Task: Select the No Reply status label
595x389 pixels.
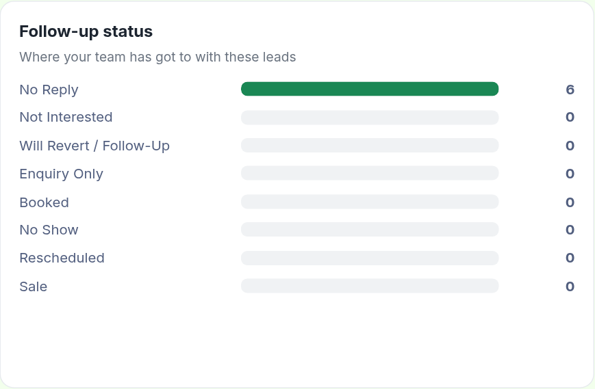Action: (49, 90)
